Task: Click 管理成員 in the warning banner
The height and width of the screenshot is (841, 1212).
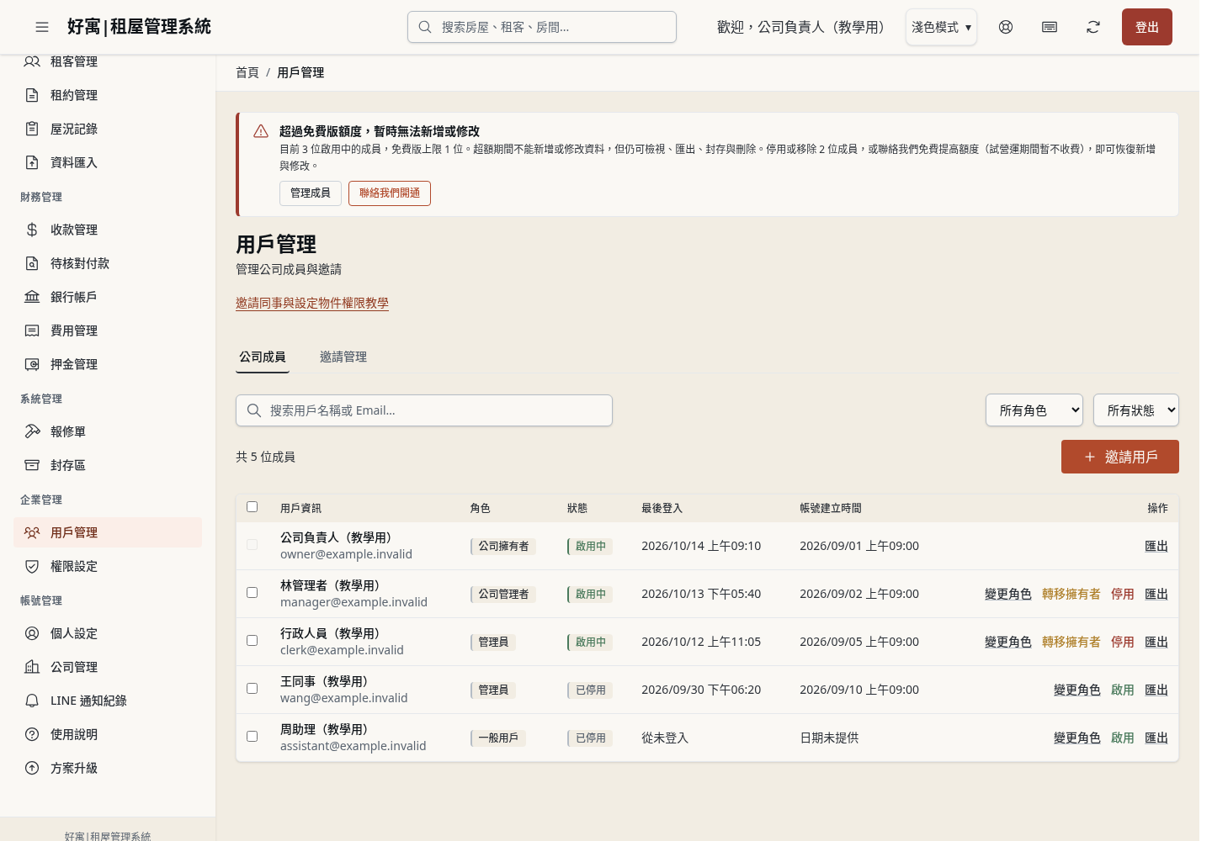Action: pos(311,193)
